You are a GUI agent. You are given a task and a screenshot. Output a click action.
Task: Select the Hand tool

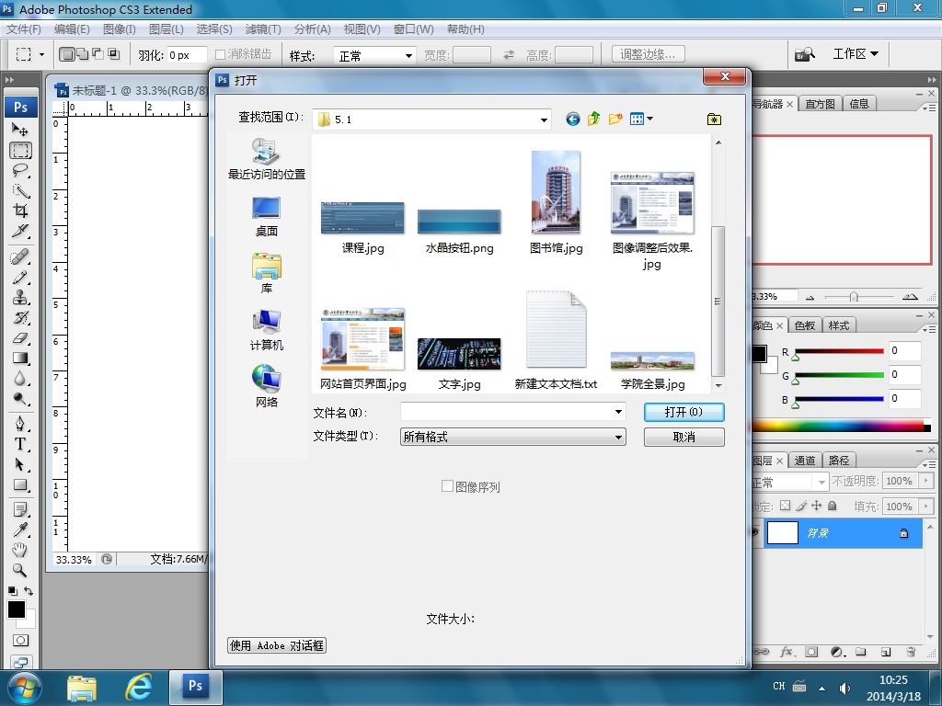(20, 550)
